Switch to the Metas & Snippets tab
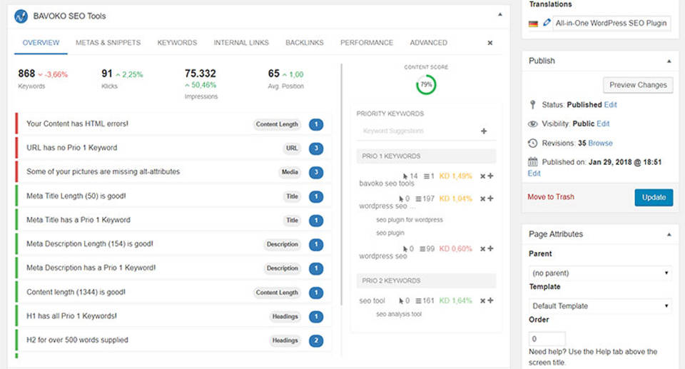The image size is (685, 369). (108, 43)
